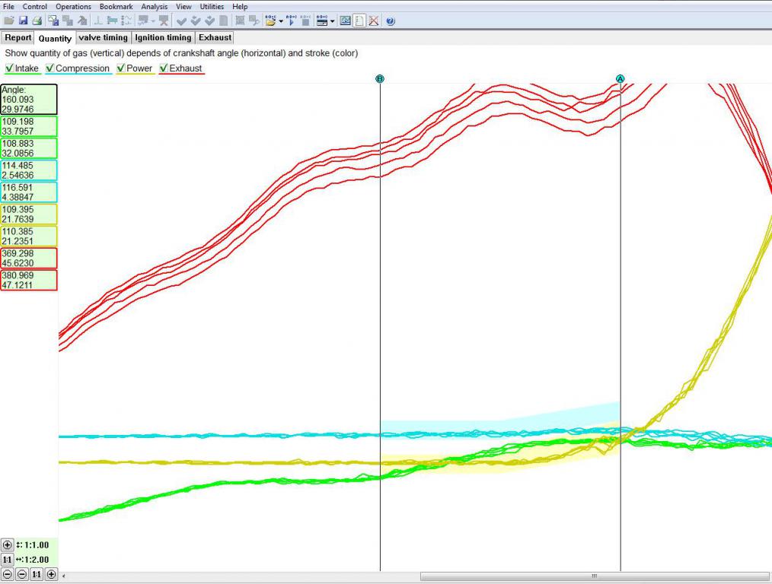This screenshot has height=584, width=772.
Task: Open the Bookmark menu
Action: [116, 6]
